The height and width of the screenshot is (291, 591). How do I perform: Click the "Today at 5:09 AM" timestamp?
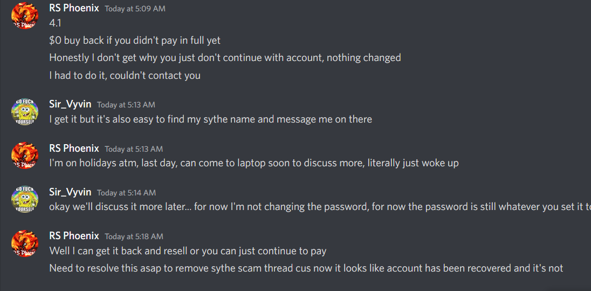tap(135, 9)
